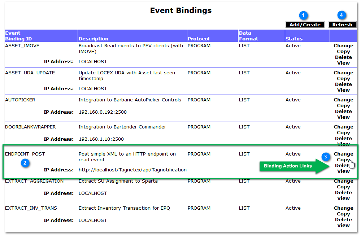Change the EXTRACT_AGGREGATION binding

tap(343, 181)
